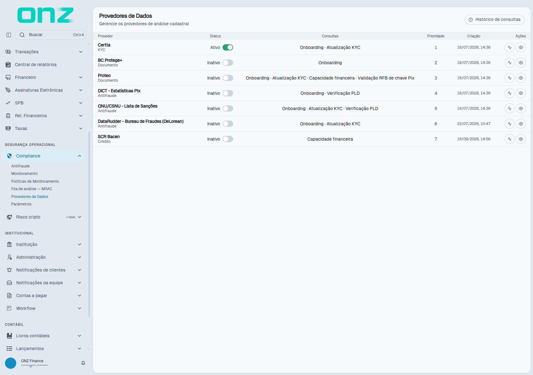Open Políticas de Monitoramento link
533x375 pixels.
pos(35,181)
